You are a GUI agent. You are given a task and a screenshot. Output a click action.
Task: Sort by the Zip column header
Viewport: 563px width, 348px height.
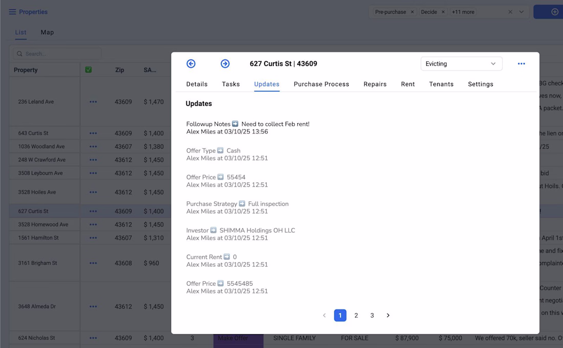[x=120, y=70]
